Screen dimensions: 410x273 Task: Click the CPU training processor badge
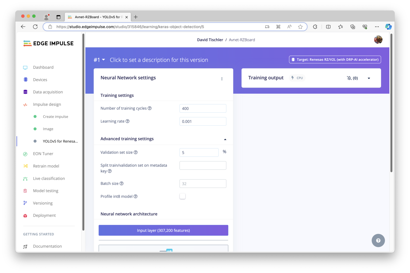[297, 78]
